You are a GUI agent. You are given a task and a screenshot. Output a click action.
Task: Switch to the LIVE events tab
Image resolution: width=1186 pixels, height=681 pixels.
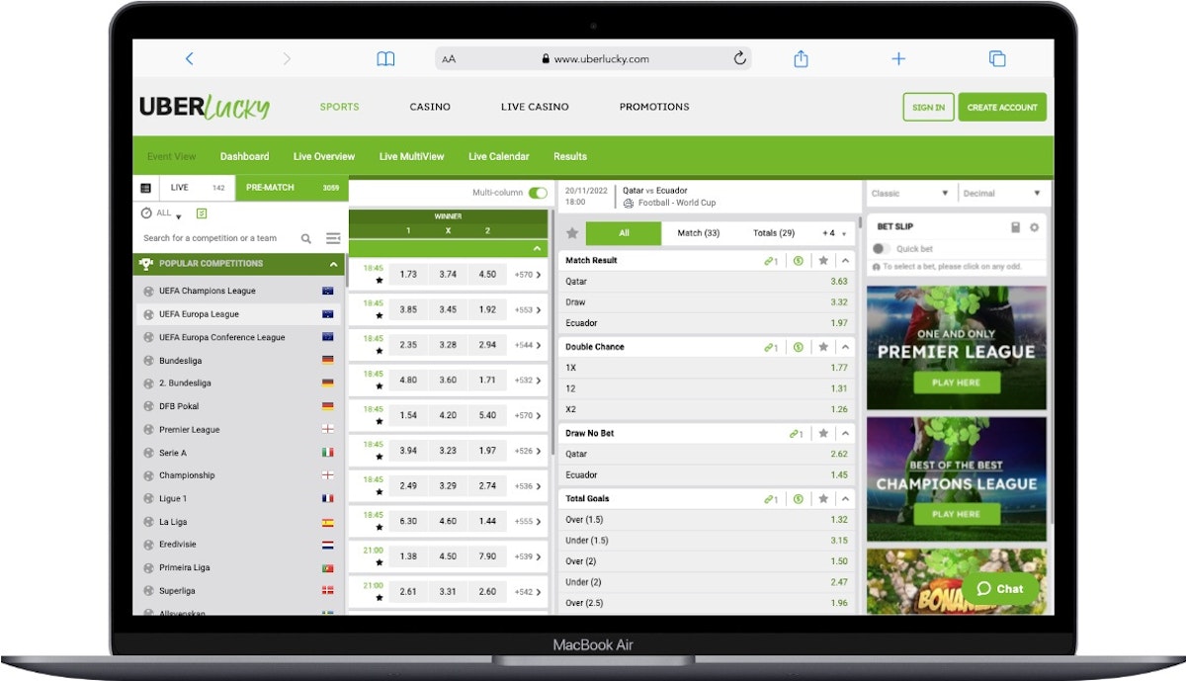coord(196,188)
